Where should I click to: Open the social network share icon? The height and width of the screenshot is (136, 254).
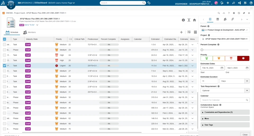(x=239, y=3)
